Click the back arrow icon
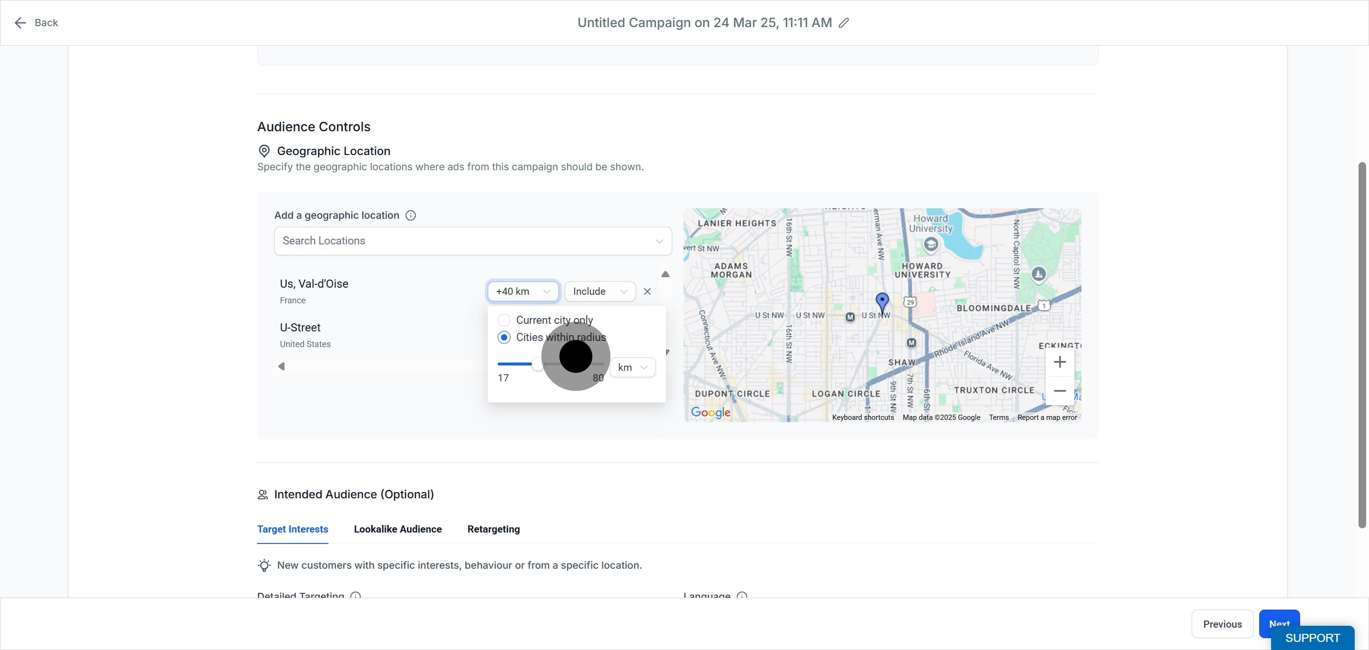This screenshot has width=1369, height=650. point(20,23)
